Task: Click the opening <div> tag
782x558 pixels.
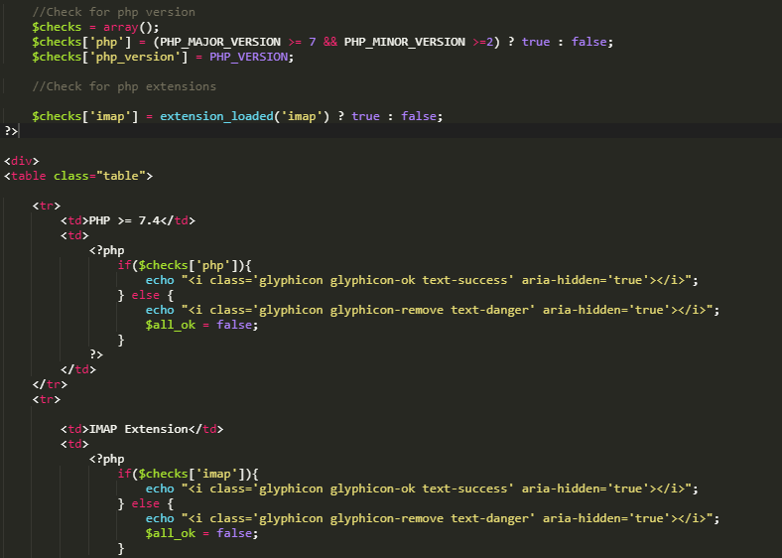Action: point(22,161)
